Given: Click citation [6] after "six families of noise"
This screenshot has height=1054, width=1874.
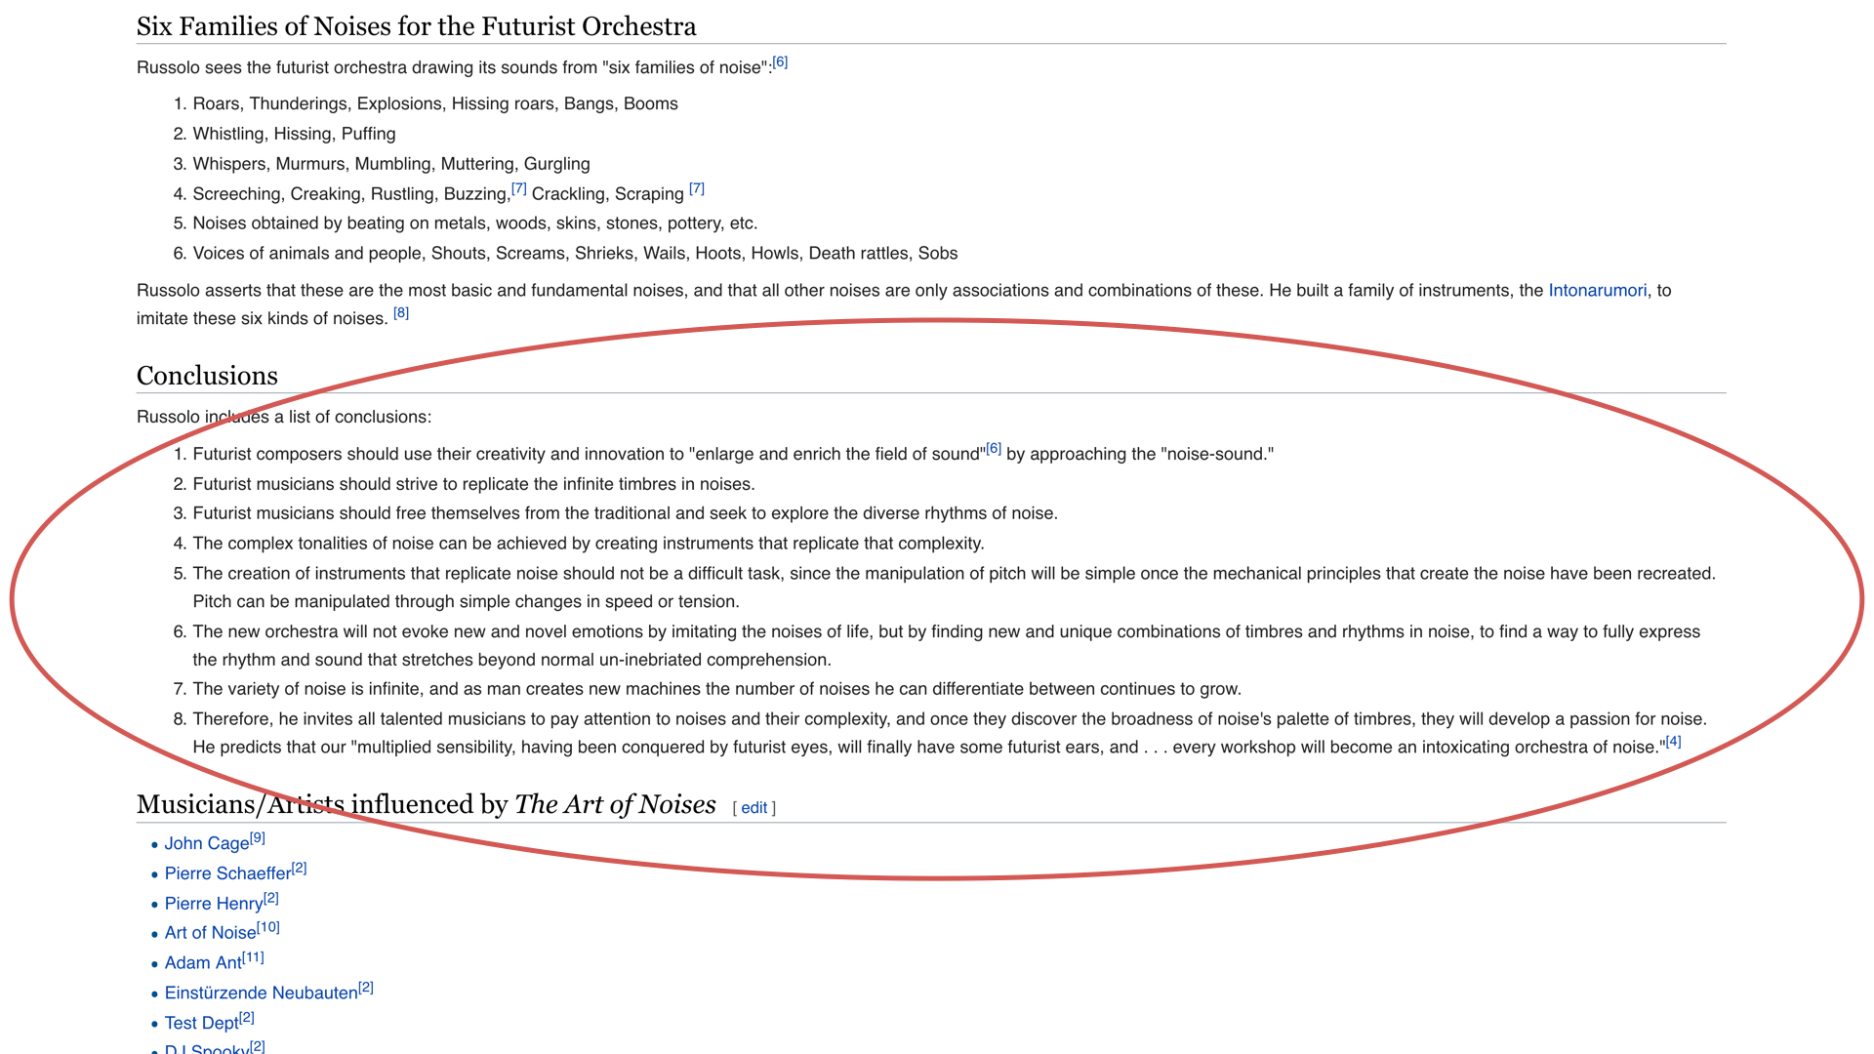Looking at the screenshot, I should click(780, 62).
